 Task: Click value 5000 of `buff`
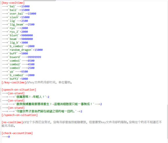pos(25,53)
